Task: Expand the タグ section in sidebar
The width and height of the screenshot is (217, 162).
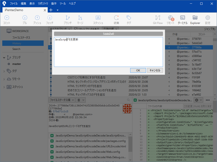Action: (4, 71)
